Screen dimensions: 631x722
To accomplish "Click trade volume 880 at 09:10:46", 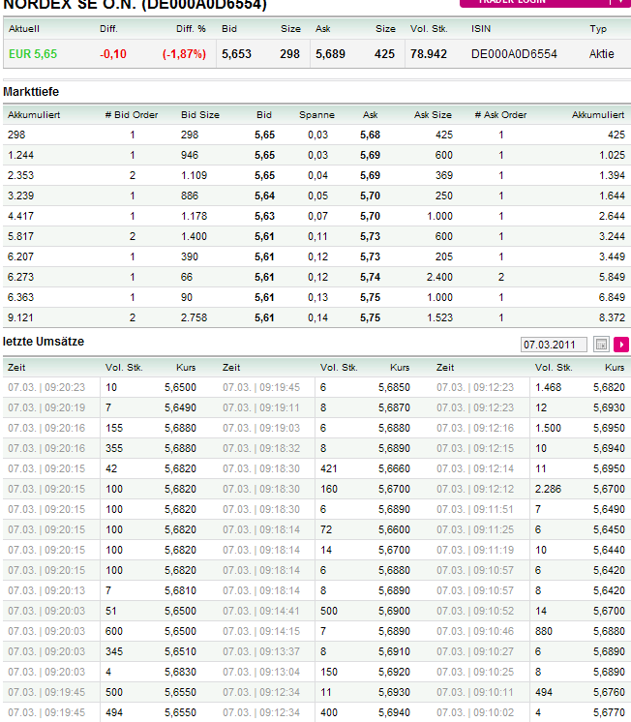I will [x=544, y=631].
